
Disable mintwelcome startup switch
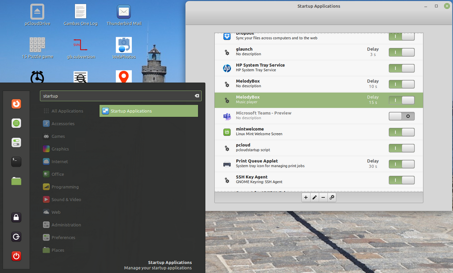pos(402,132)
